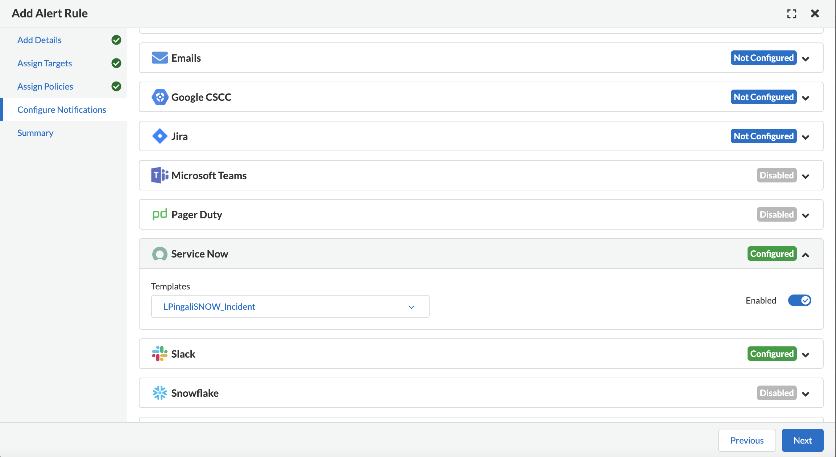Expand the Microsoft Teams disabled section
The image size is (836, 457).
tap(806, 175)
